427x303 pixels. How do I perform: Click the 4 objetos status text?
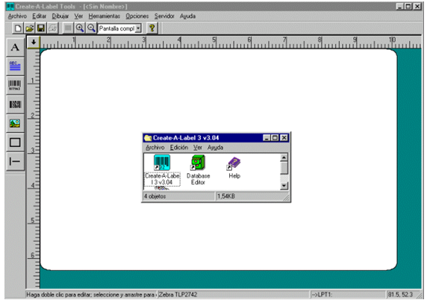[x=155, y=196]
